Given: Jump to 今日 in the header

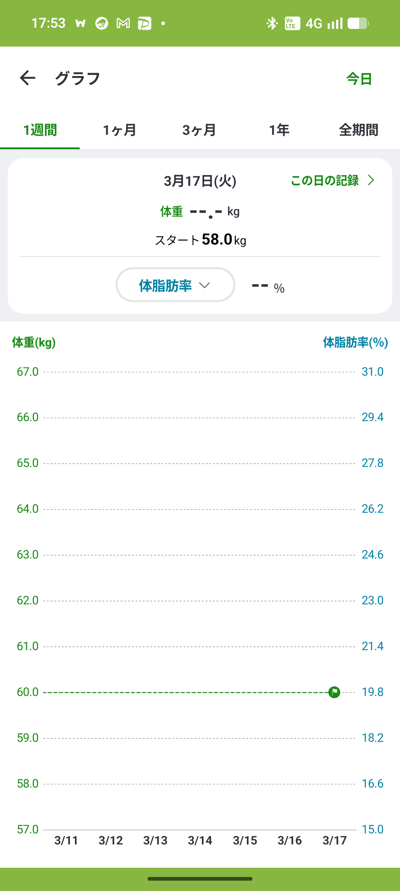Looking at the screenshot, I should pyautogui.click(x=359, y=79).
